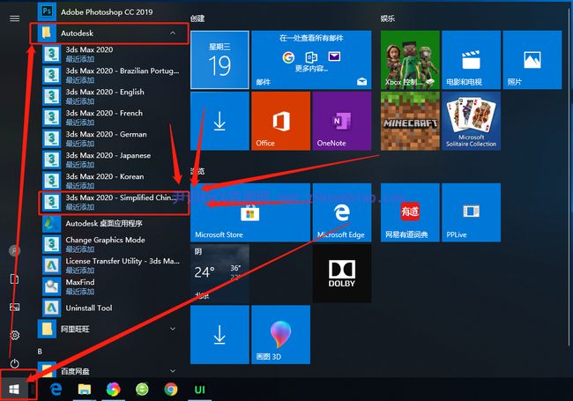This screenshot has height=401, width=573.
Task: Open the green 360 browser on taskbar
Action: 142,390
